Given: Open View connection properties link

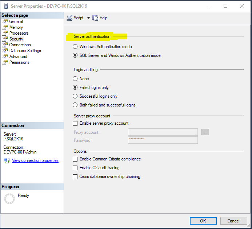Looking at the screenshot, I should (35, 160).
